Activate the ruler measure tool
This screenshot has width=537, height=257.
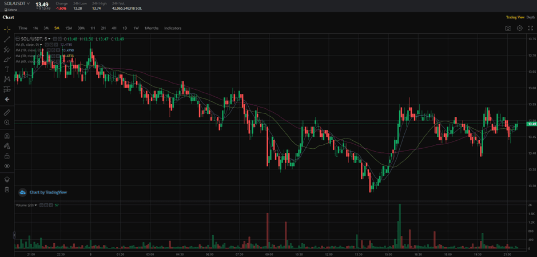coord(7,113)
